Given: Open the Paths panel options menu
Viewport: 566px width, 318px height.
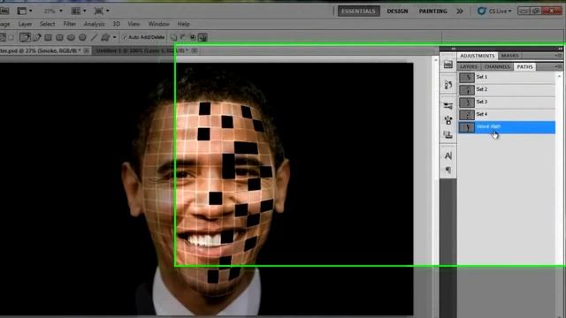Looking at the screenshot, I should point(558,67).
